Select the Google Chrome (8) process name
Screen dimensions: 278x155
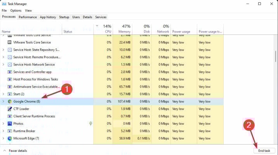(26, 102)
